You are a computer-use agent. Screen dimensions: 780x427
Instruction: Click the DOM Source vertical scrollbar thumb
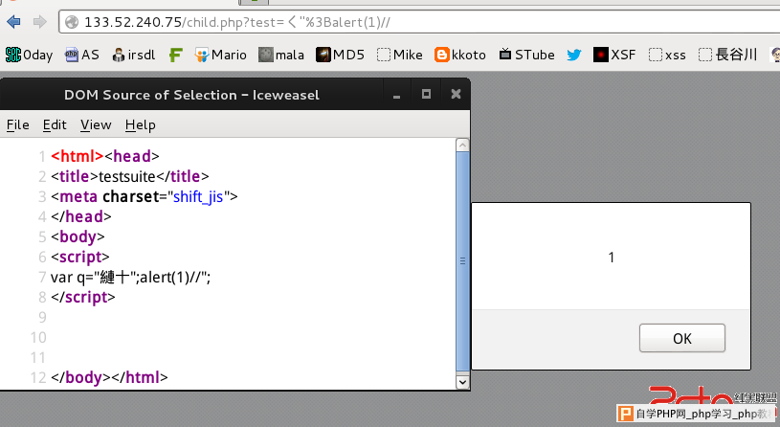462,261
